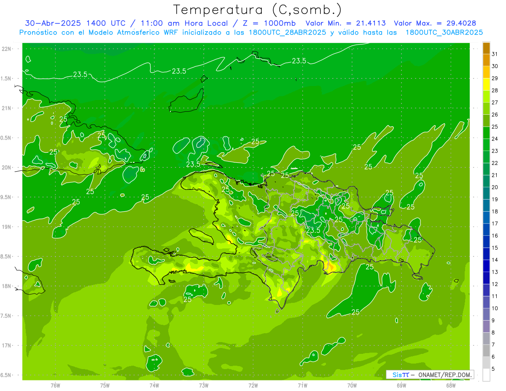The image size is (506, 391).
Task: Click the "6.5N" latitude axis label
Action: pos(7,375)
